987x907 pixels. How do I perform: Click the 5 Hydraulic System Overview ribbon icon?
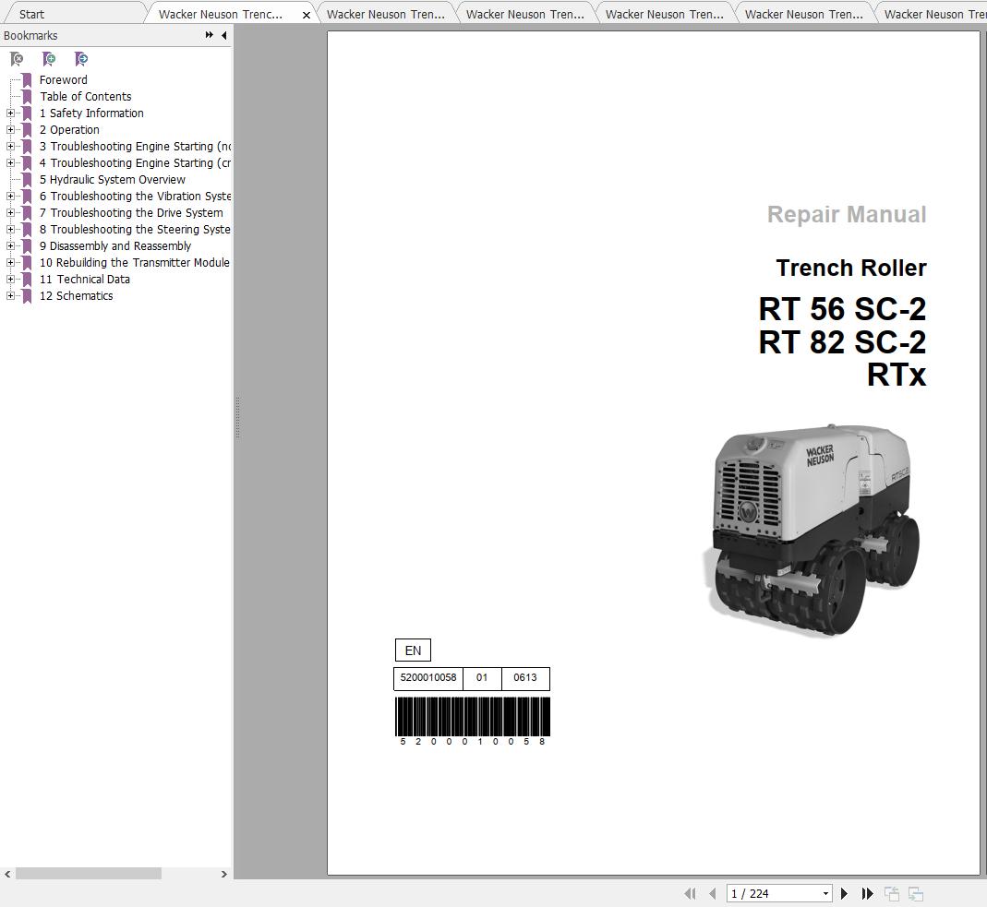click(x=27, y=179)
